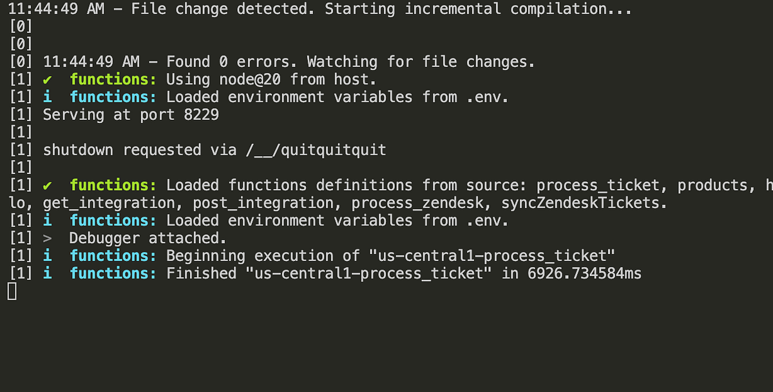Click the 'Debugger attached.' text
Image resolution: width=773 pixels, height=392 pixels.
tap(148, 239)
